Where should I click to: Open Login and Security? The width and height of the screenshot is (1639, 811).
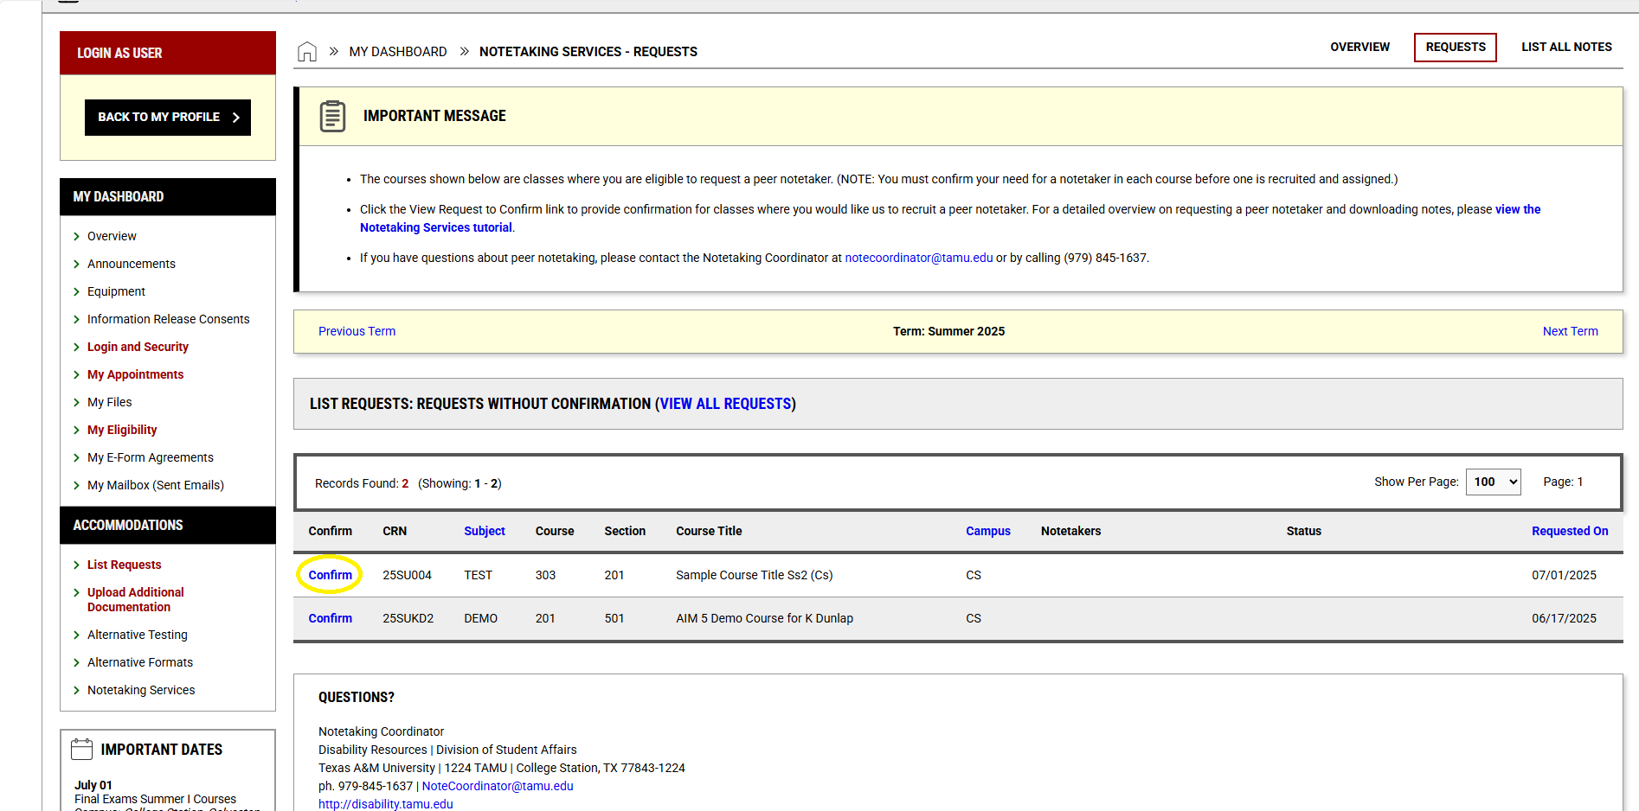[x=138, y=347]
